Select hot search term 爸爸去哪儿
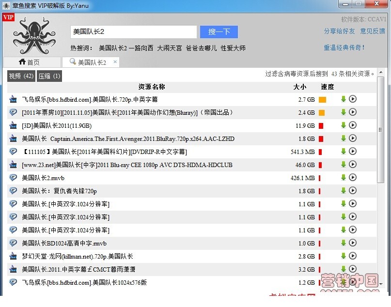This screenshot has height=307, width=391. click(201, 48)
